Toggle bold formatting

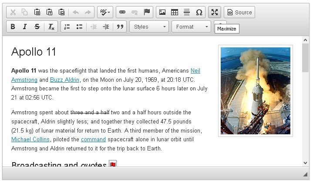pos(13,27)
